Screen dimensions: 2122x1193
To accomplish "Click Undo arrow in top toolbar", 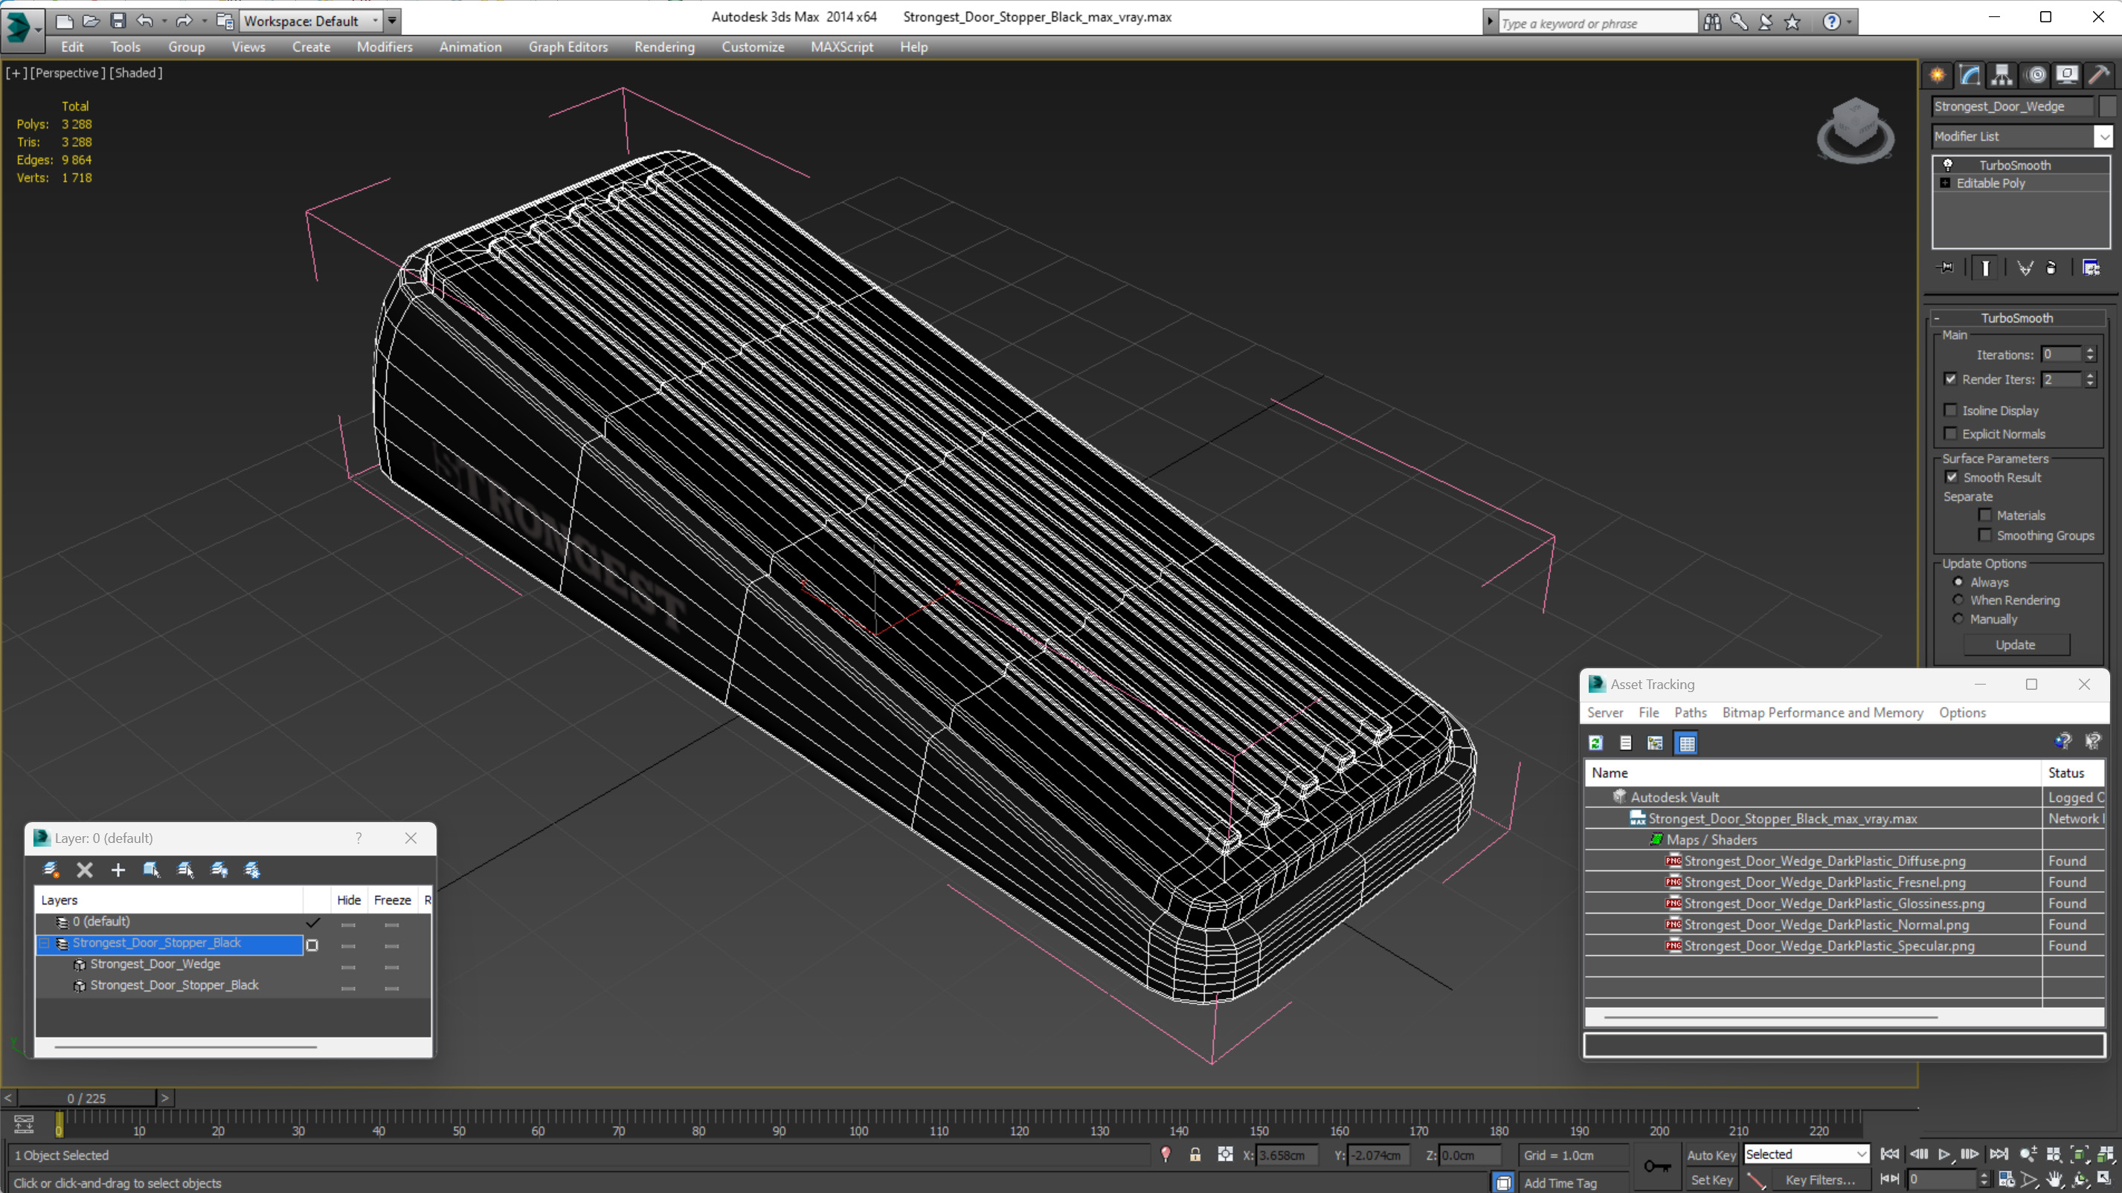I will (x=145, y=21).
